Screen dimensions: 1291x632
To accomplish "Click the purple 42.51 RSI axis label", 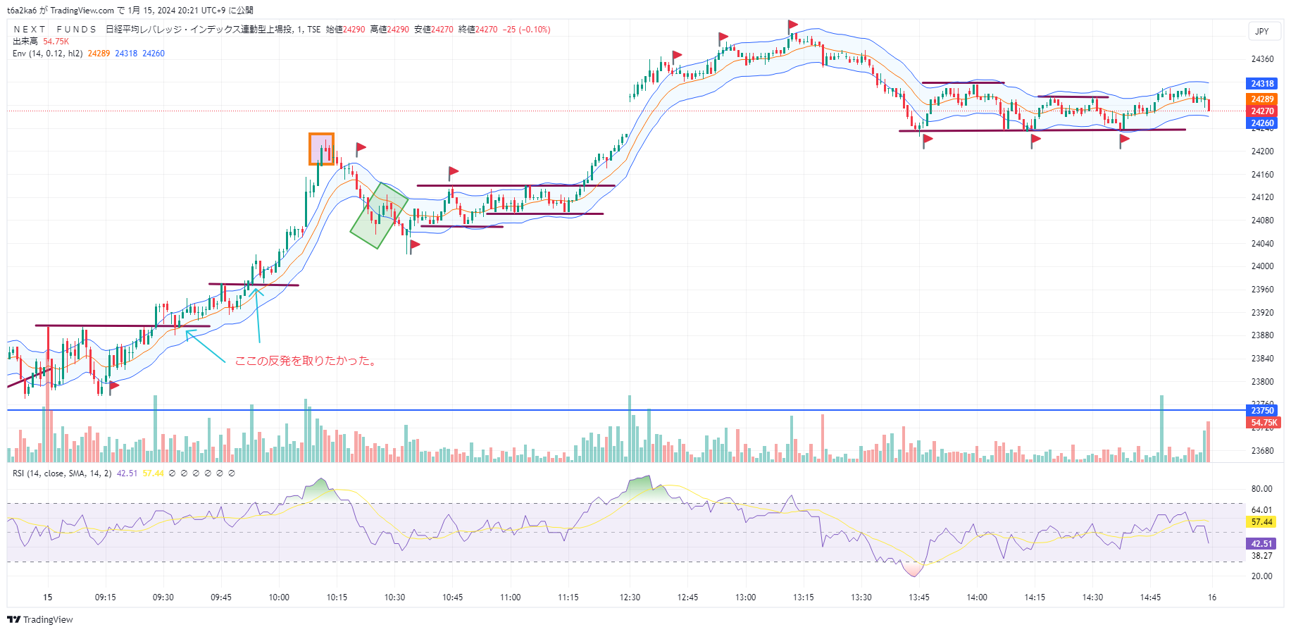I will pyautogui.click(x=1262, y=543).
